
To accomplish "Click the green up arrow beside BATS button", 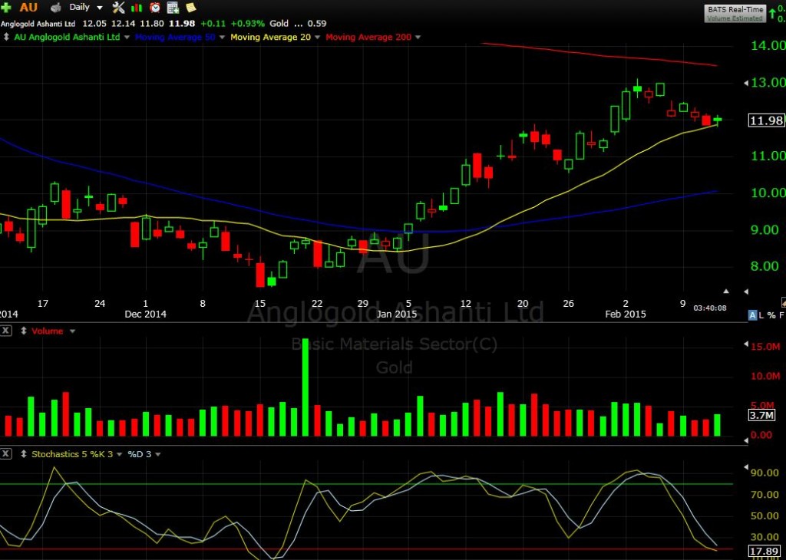I will [772, 12].
